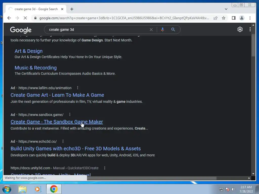The height and width of the screenshot is (194, 259).
Task: Select the 'create game 3d - Google Search' tab
Action: pyautogui.click(x=36, y=9)
